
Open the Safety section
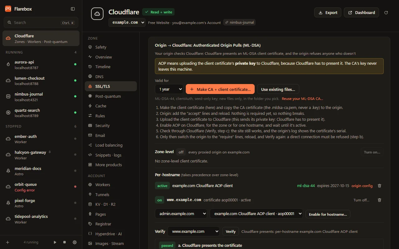pyautogui.click(x=111, y=47)
